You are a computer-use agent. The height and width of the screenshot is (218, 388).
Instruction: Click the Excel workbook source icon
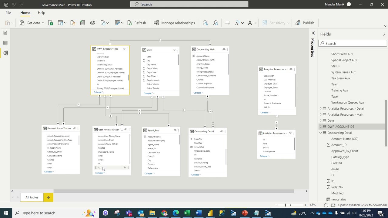point(51,23)
